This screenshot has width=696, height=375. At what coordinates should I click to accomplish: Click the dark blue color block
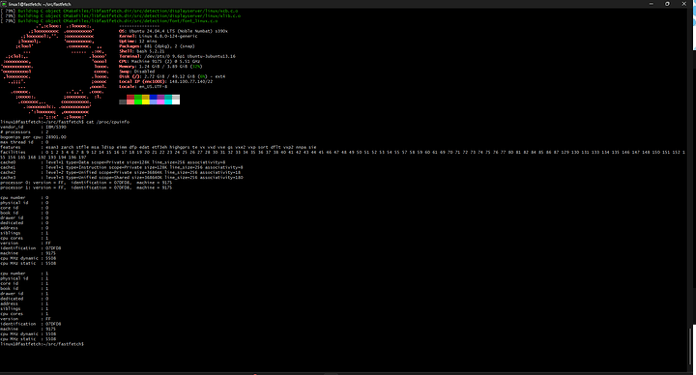click(153, 97)
